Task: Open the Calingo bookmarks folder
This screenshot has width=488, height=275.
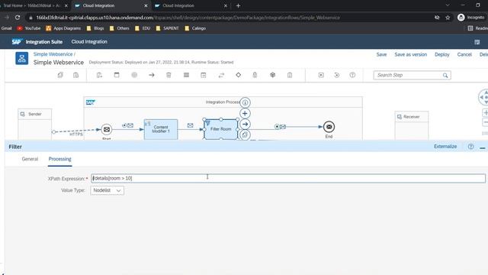Action: pyautogui.click(x=195, y=28)
